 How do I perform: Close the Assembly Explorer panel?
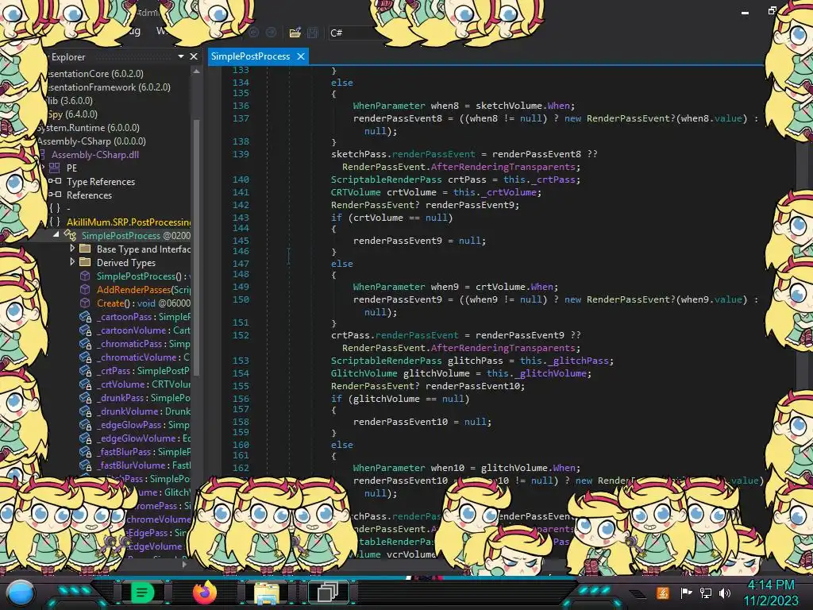194,56
